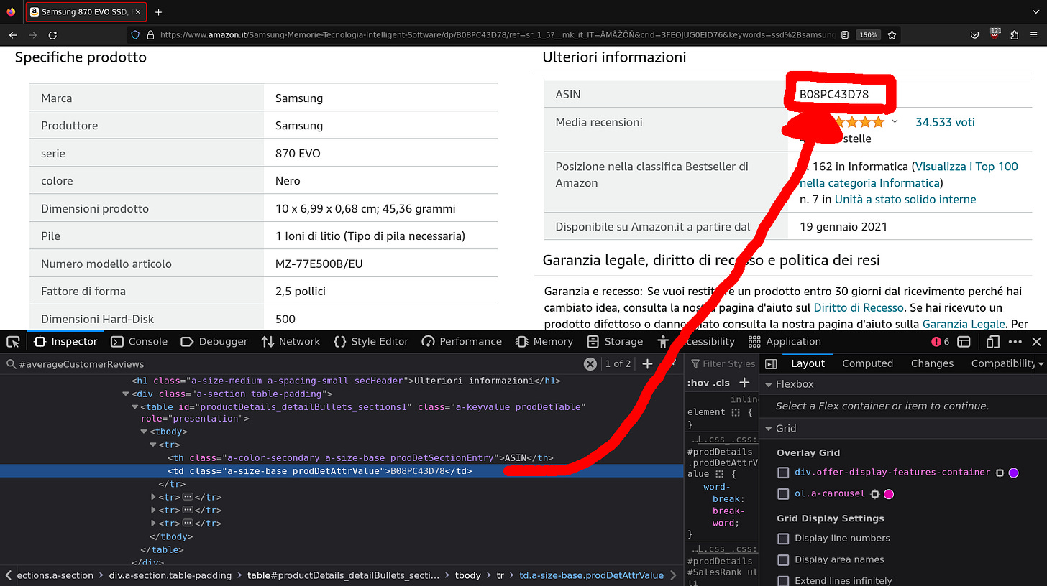Open a new browser tab
Image resolution: width=1047 pixels, height=586 pixels.
(x=158, y=12)
